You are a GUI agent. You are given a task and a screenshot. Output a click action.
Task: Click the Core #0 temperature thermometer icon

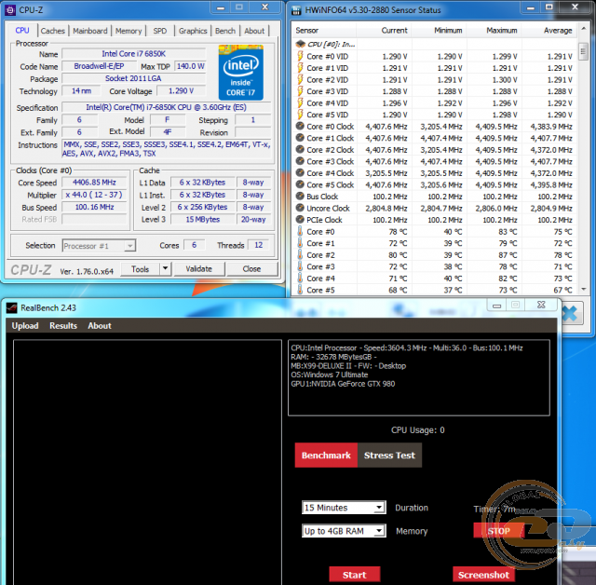(x=300, y=232)
